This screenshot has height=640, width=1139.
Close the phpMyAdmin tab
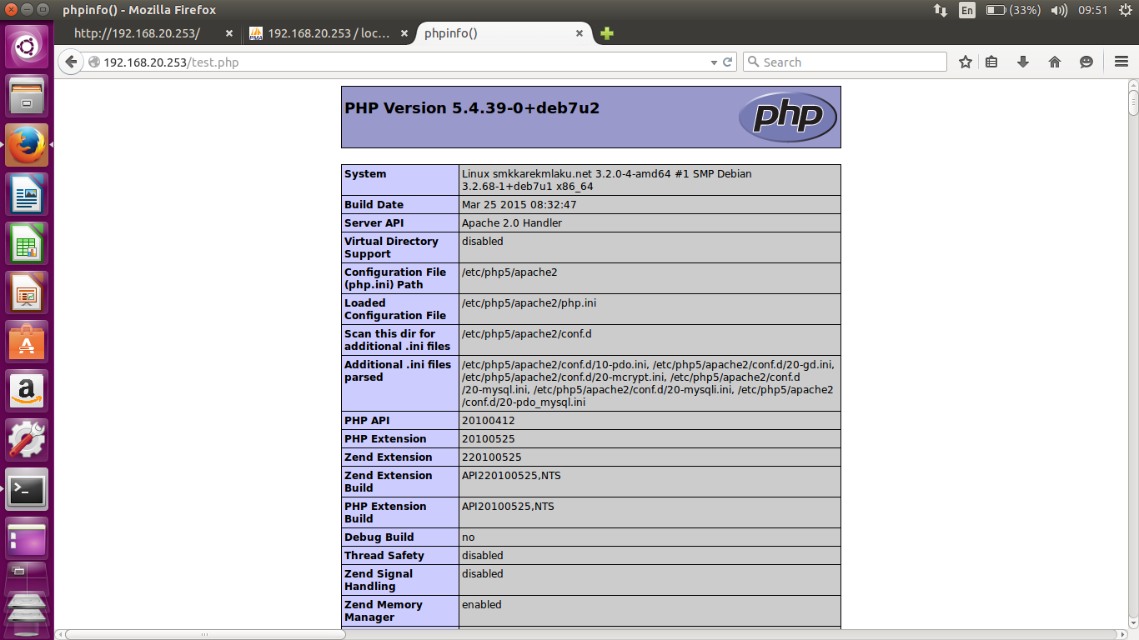404,33
